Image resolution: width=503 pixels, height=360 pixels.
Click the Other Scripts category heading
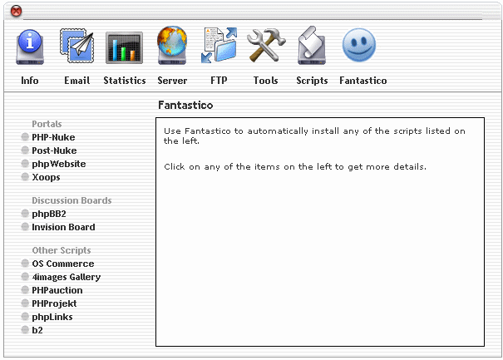(x=62, y=250)
